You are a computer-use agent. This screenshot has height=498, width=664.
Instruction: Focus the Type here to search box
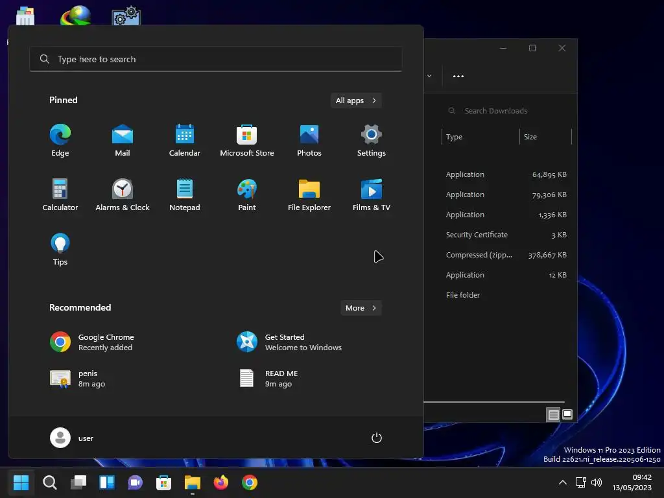coord(215,59)
